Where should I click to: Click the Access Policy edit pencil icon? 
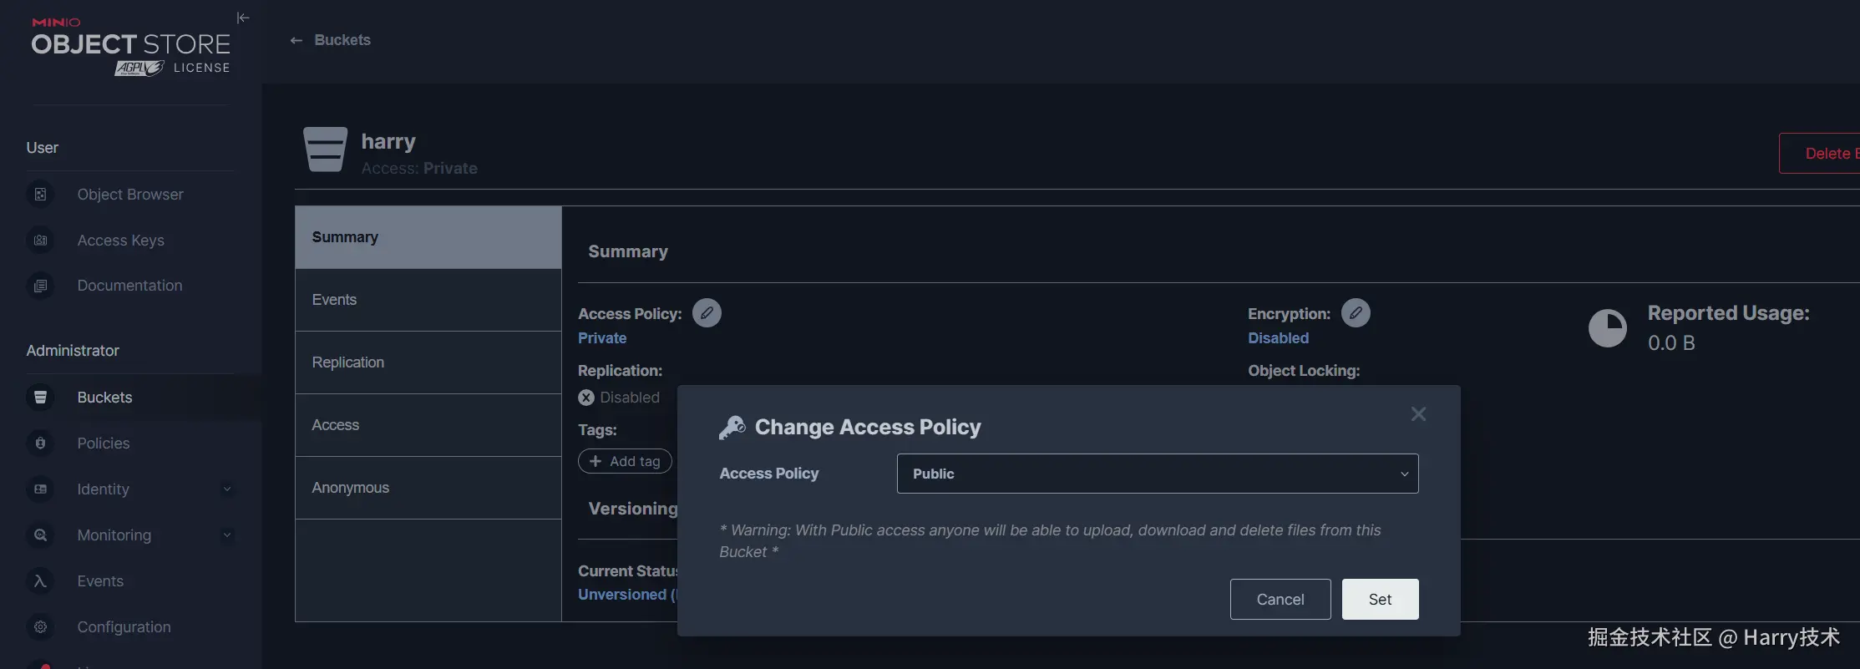point(707,313)
